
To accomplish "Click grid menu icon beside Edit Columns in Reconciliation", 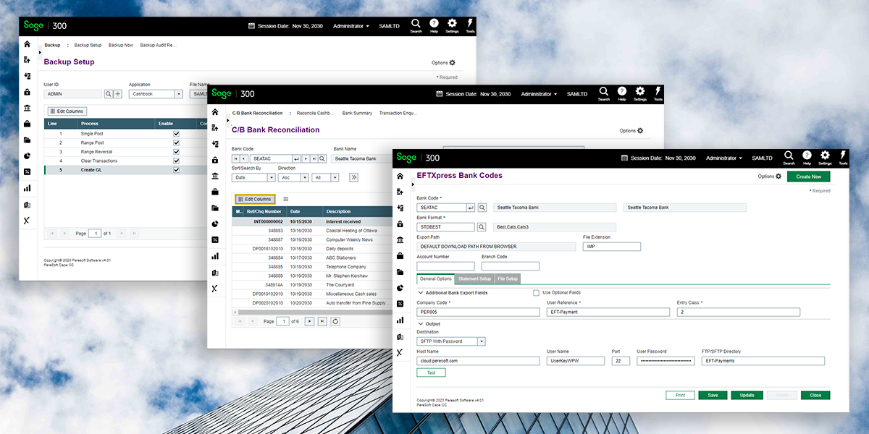I will (x=285, y=199).
